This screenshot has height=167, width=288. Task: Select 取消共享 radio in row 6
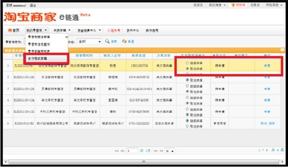[x=187, y=126]
